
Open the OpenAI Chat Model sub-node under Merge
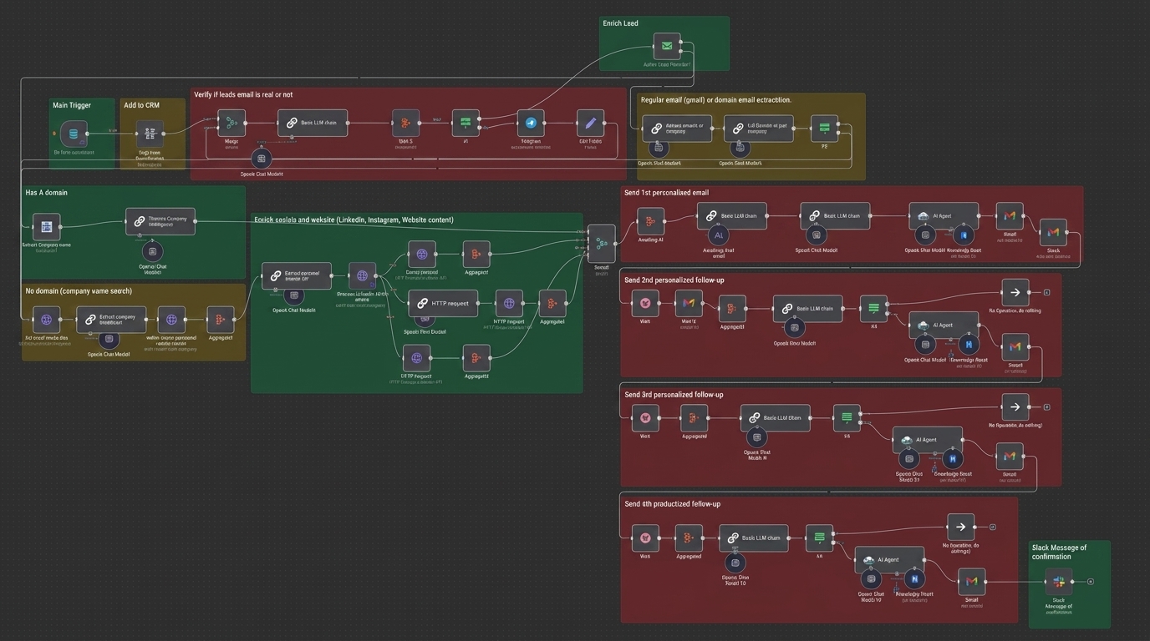[x=262, y=159]
